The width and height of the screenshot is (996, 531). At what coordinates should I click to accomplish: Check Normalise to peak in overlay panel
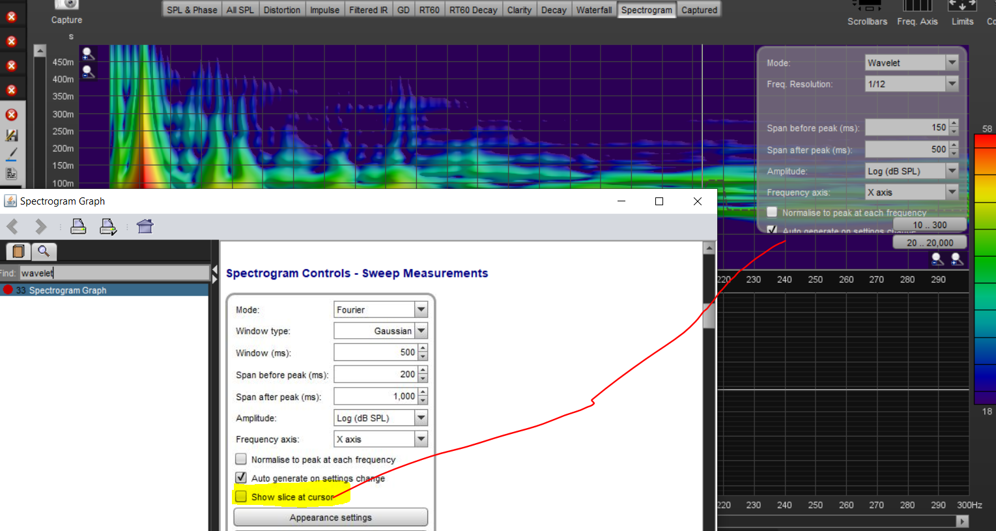pos(772,212)
